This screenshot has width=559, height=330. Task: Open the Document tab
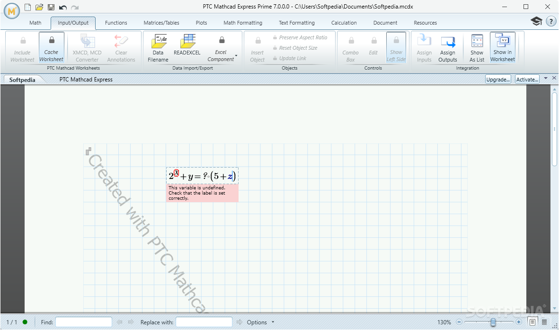385,23
